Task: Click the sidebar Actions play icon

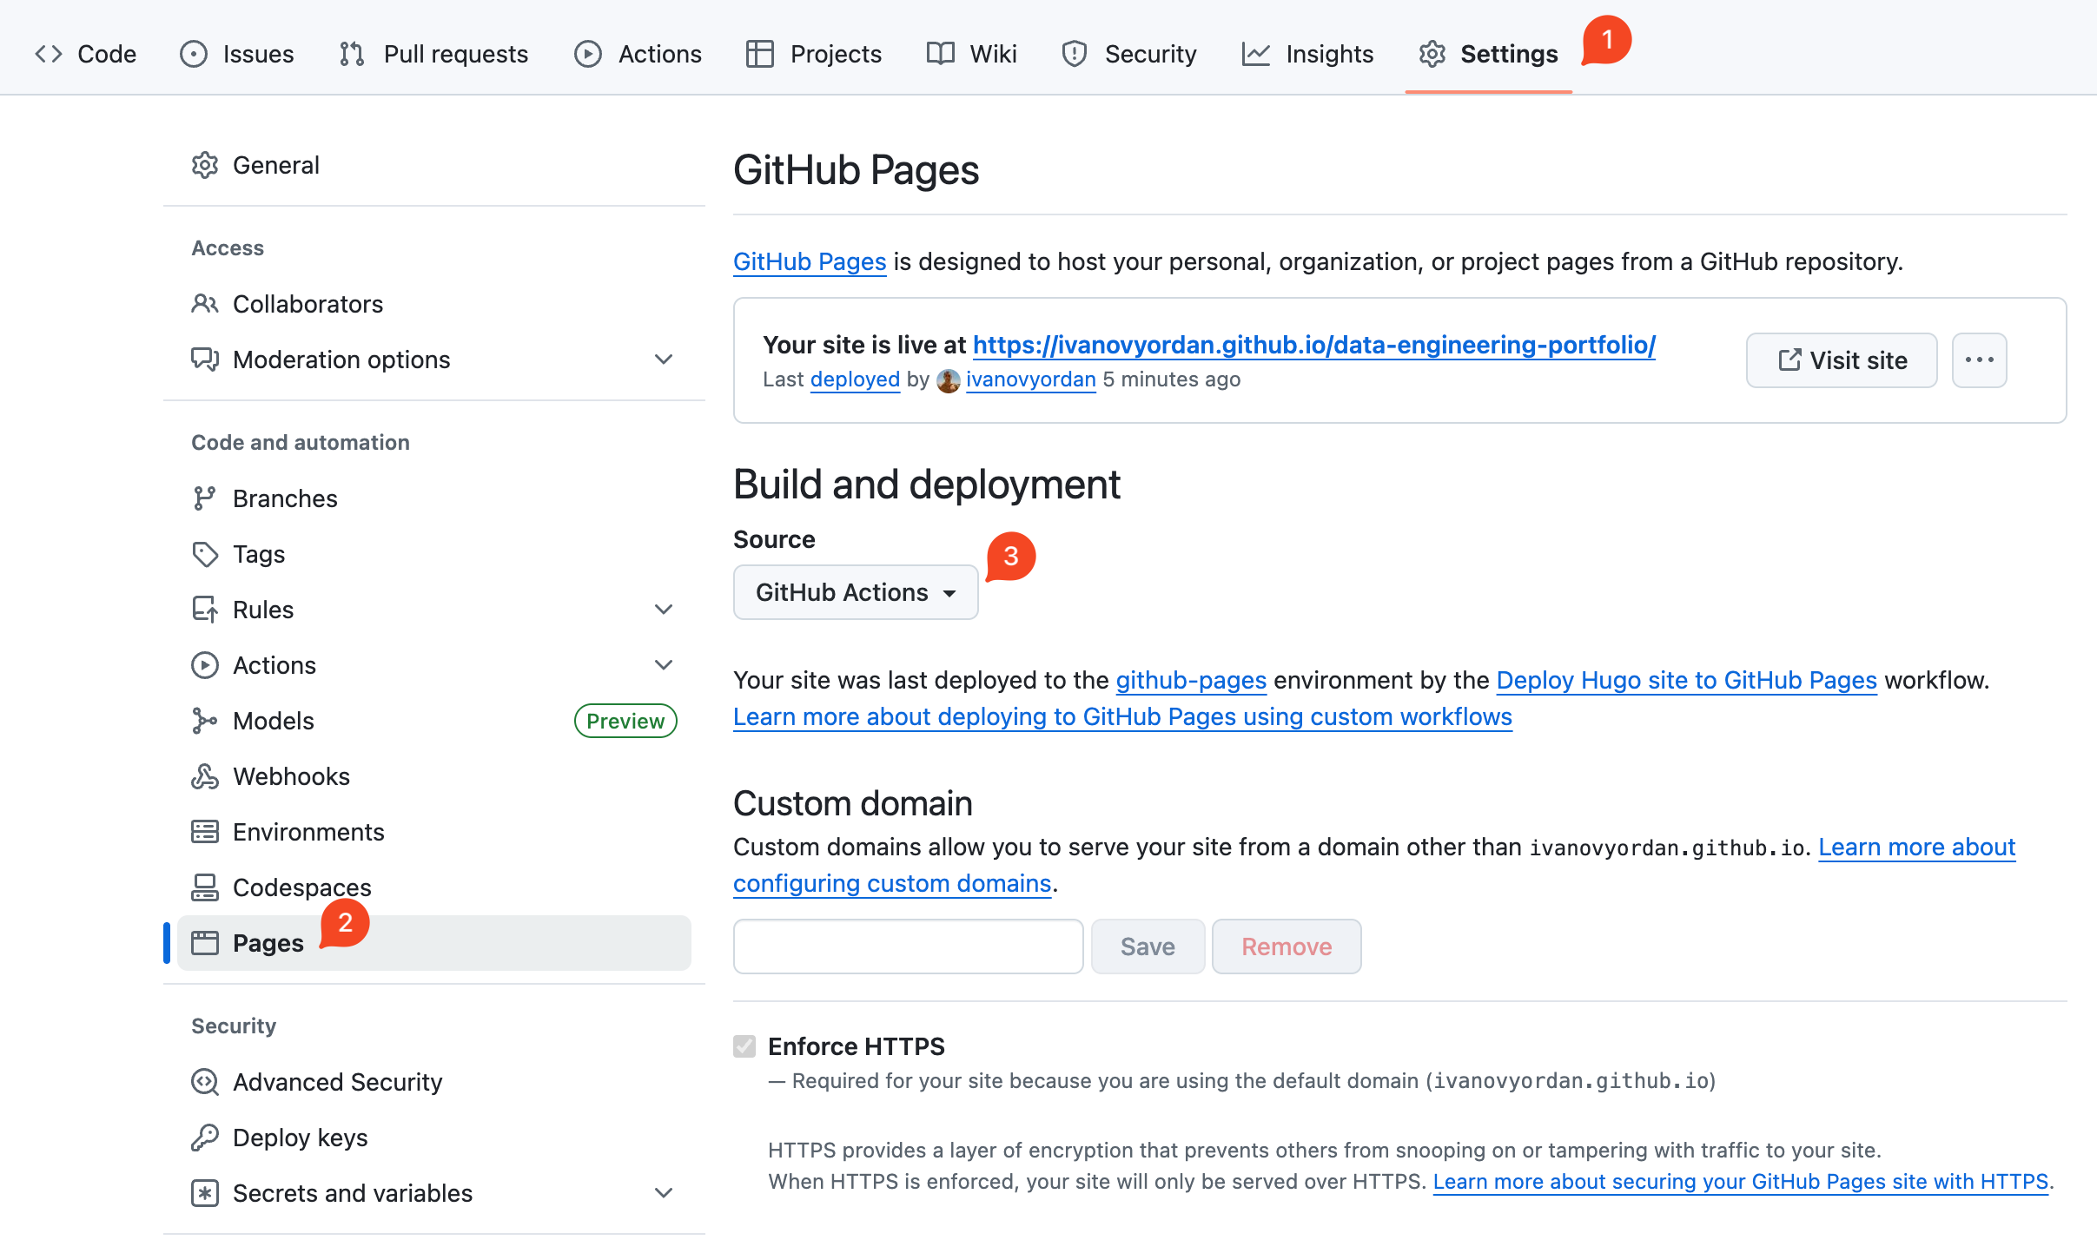Action: point(205,665)
